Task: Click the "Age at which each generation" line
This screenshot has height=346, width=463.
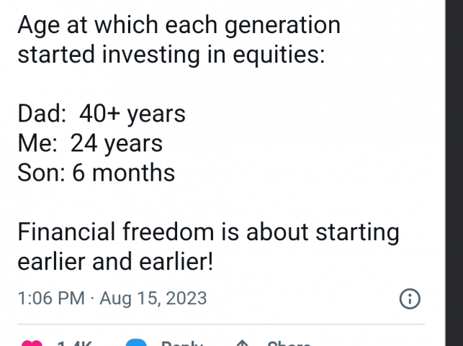Action: click(x=179, y=25)
